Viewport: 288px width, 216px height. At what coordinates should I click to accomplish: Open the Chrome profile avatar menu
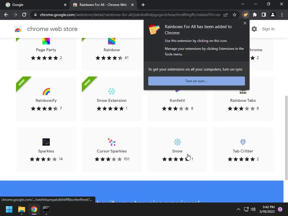point(273,15)
